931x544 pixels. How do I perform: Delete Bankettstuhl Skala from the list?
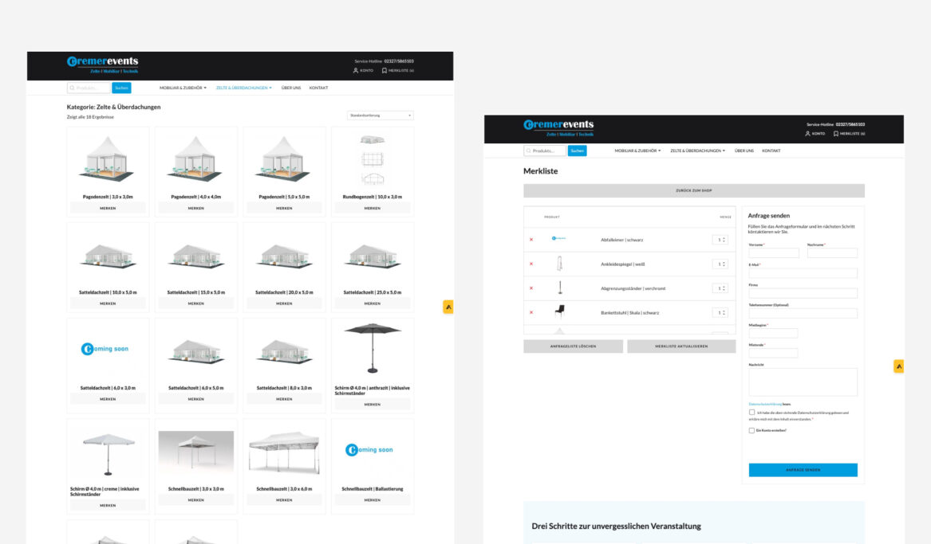[x=531, y=312]
